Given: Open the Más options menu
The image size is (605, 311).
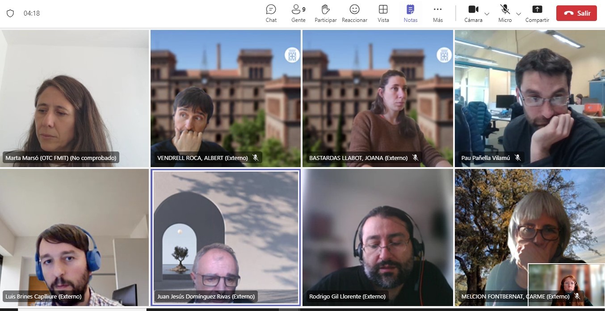Looking at the screenshot, I should [x=437, y=13].
